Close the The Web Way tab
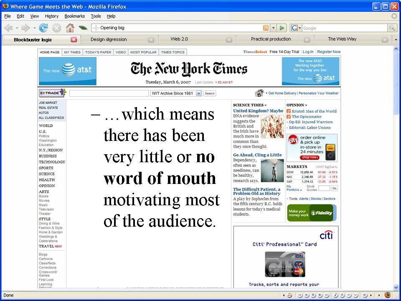This screenshot has height=301, width=401. (385, 40)
